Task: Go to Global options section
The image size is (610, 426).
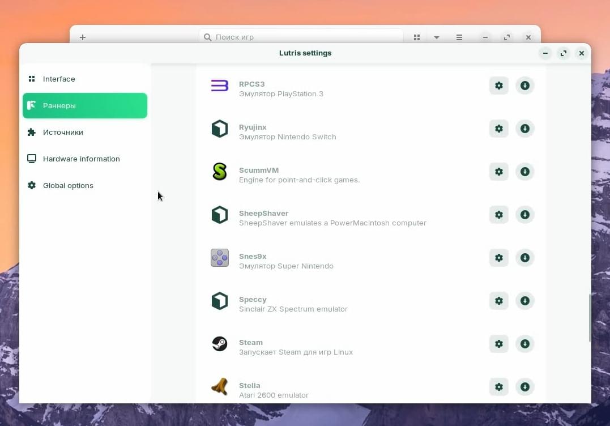Action: 85,186
